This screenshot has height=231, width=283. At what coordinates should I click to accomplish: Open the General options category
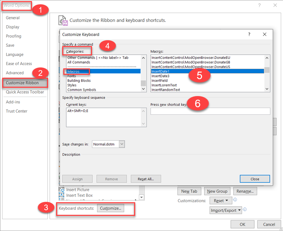[13, 18]
